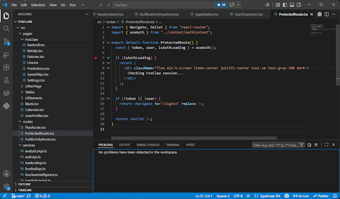Synchronize changes from the status bar
The width and height of the screenshot is (340, 199).
[28, 196]
